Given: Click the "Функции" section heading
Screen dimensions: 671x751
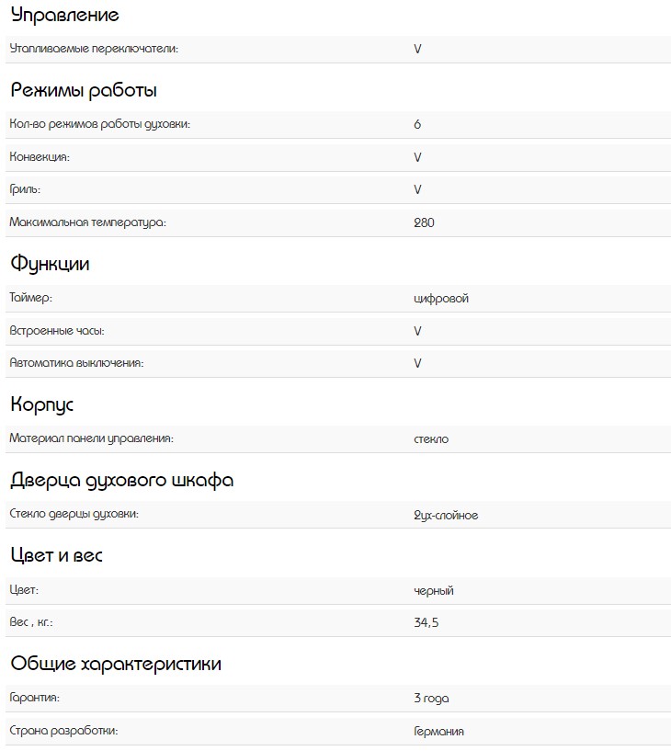Looking at the screenshot, I should [x=51, y=264].
